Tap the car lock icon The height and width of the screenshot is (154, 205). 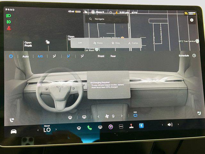click(x=48, y=42)
